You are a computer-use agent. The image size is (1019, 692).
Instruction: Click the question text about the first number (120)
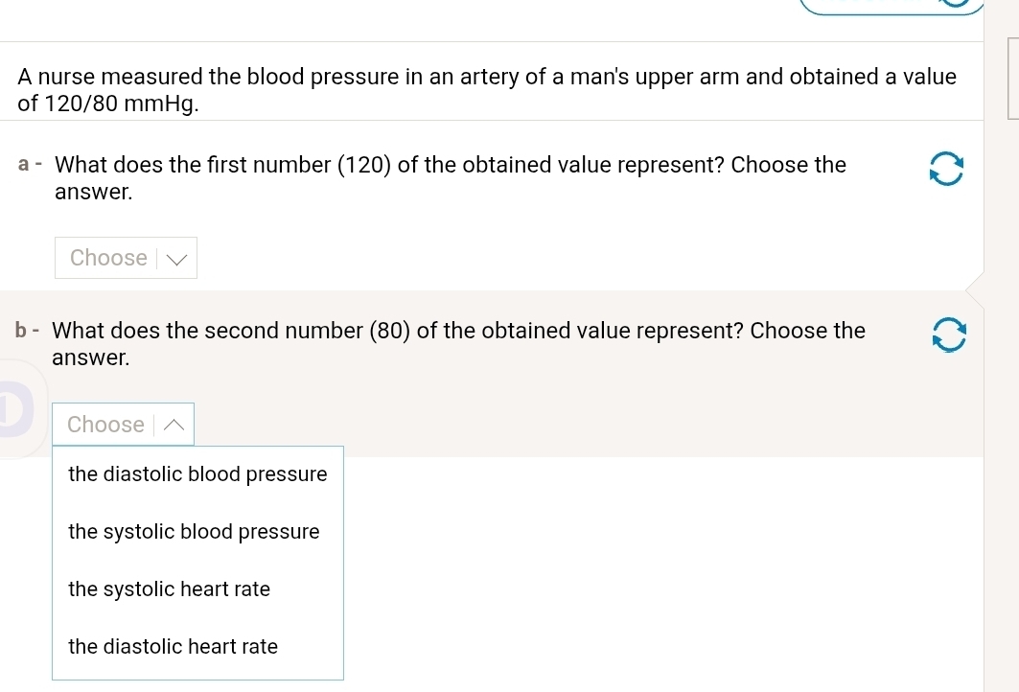(451, 177)
